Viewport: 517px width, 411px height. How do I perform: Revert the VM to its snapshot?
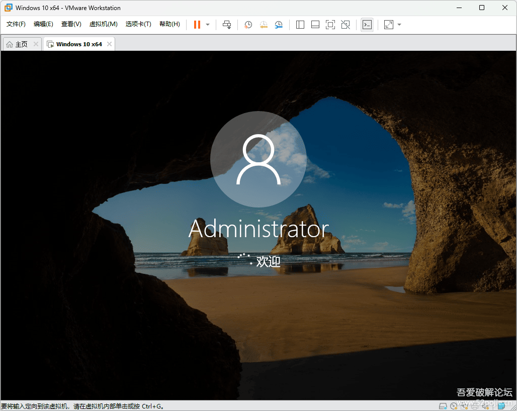(x=264, y=24)
